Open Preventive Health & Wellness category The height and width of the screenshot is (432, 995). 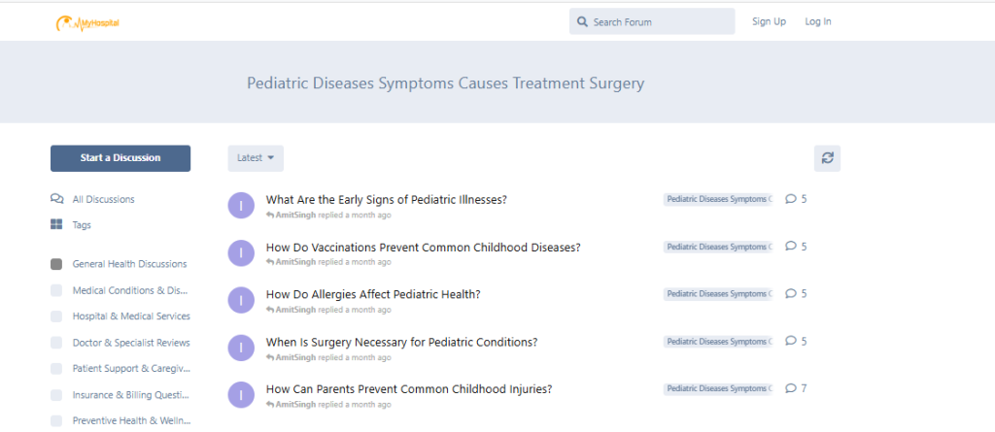coord(131,420)
